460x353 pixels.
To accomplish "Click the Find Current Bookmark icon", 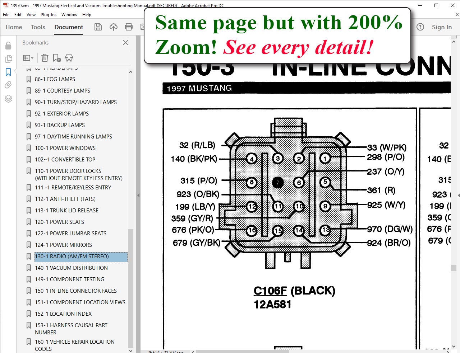I will (x=69, y=58).
